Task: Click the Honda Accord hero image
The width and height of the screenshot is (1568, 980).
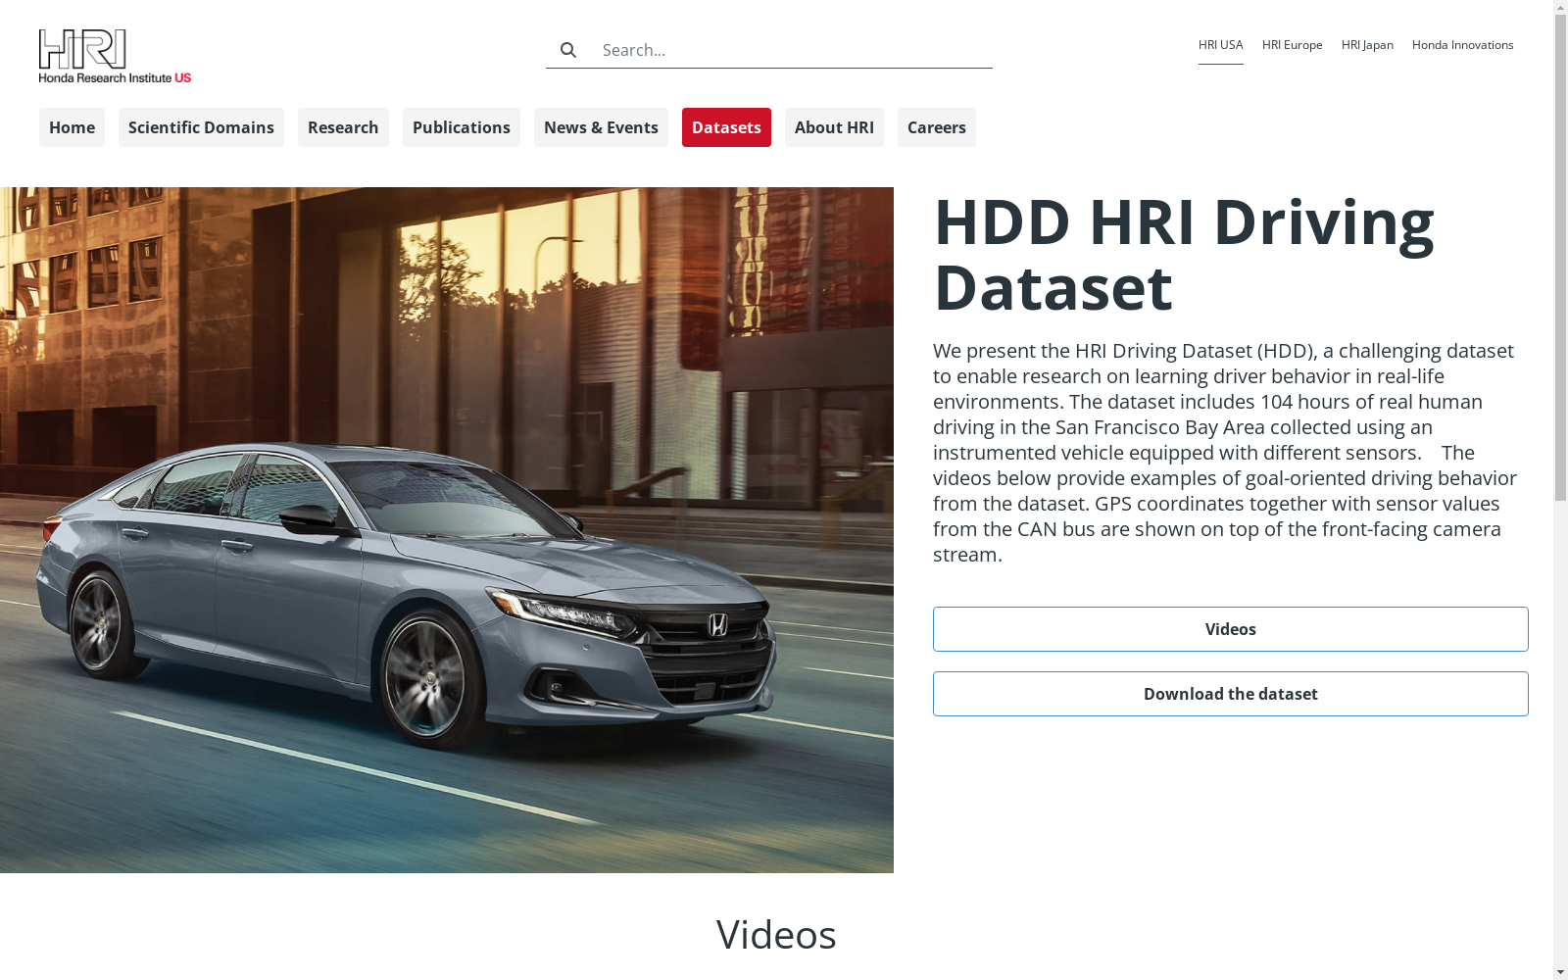Action: click(447, 530)
